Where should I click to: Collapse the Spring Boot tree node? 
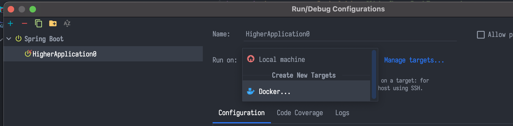(9, 39)
